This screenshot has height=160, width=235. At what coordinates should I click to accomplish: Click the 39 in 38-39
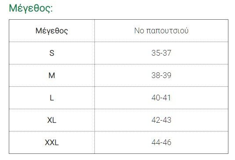coord(167,75)
